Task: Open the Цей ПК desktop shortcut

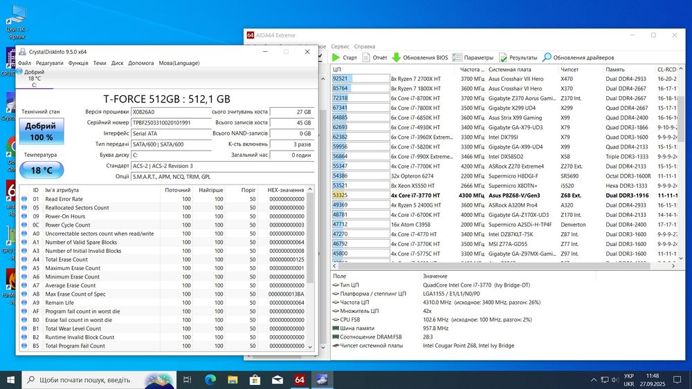Action: coord(16,22)
